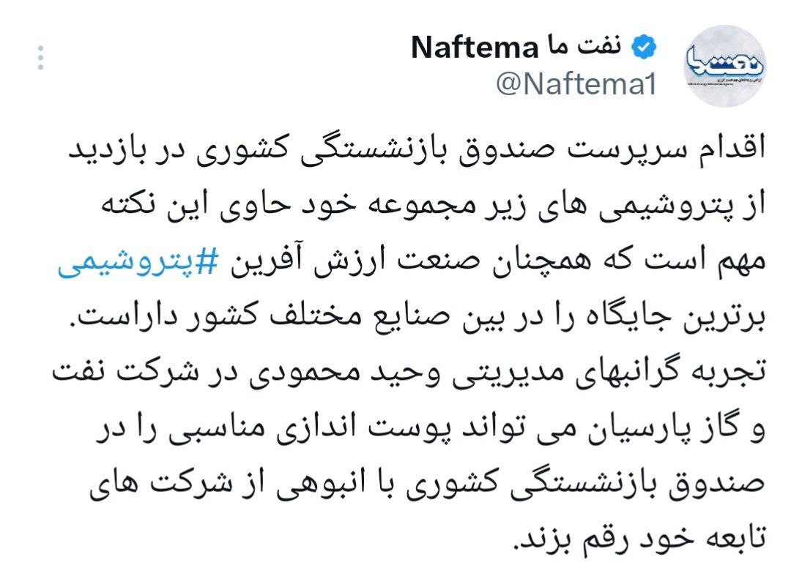The width and height of the screenshot is (791, 568).
Task: Click the line صندوق بازنشستگی کشوری با انبوهی
Action: pos(427,484)
